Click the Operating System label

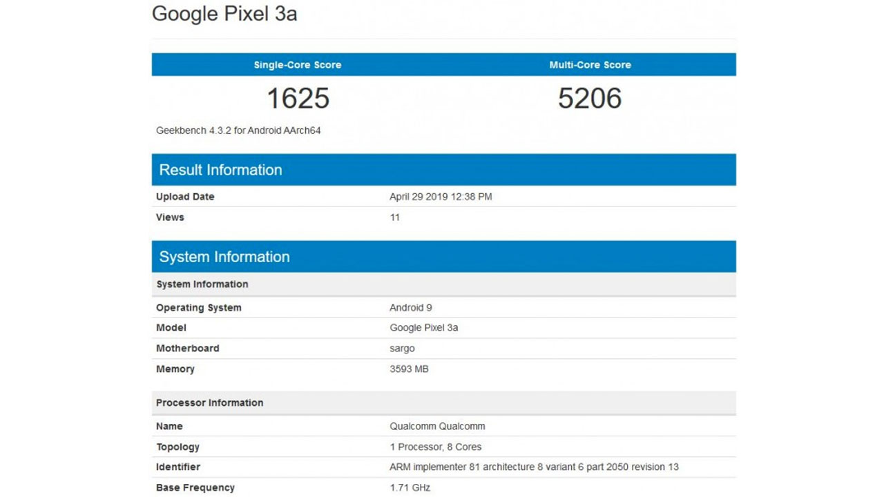199,308
